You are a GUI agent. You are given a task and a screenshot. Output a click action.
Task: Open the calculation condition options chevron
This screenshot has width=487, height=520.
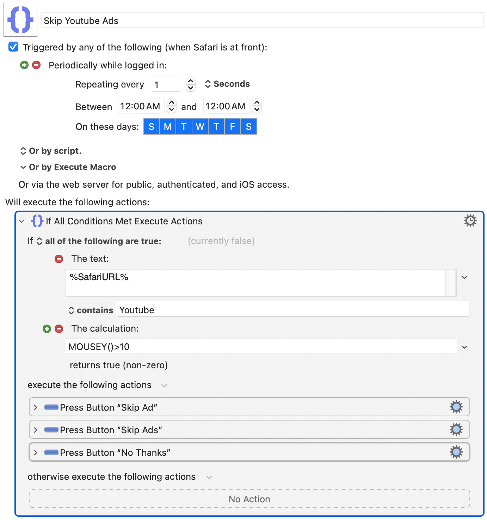[464, 347]
